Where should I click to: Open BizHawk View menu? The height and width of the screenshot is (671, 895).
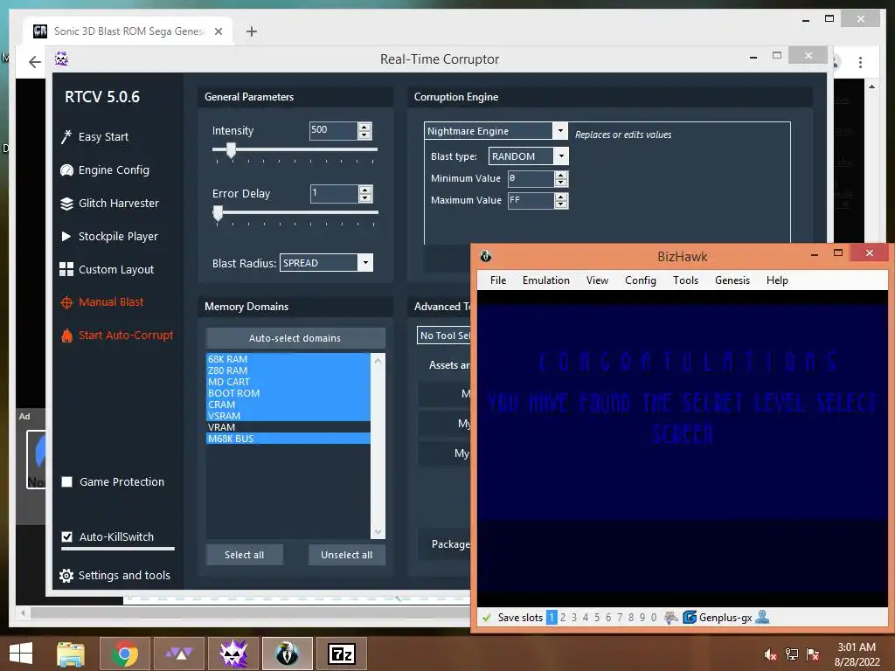pyautogui.click(x=597, y=280)
